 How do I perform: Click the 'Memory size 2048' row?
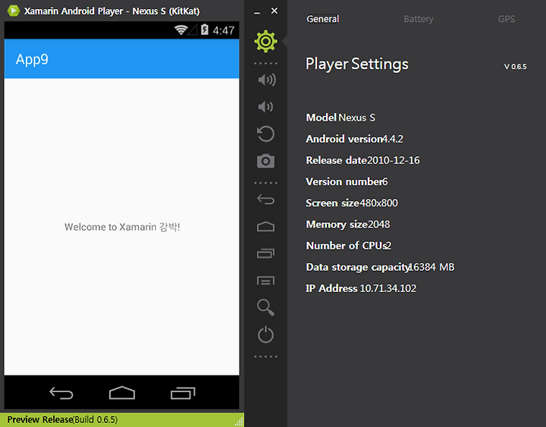[348, 224]
